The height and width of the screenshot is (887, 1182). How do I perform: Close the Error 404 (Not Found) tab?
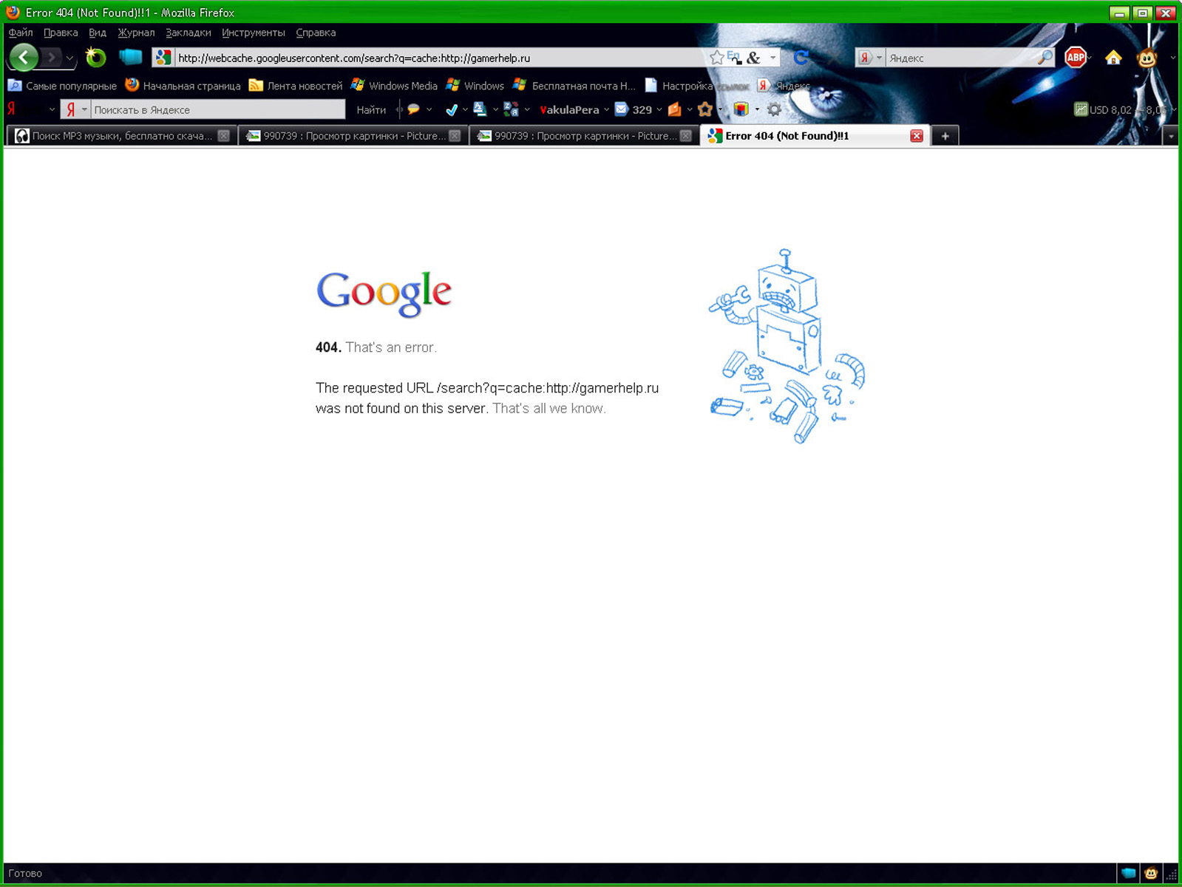click(917, 135)
